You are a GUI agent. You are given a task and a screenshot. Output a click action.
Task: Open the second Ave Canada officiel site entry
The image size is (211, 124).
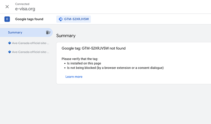coord(30,52)
